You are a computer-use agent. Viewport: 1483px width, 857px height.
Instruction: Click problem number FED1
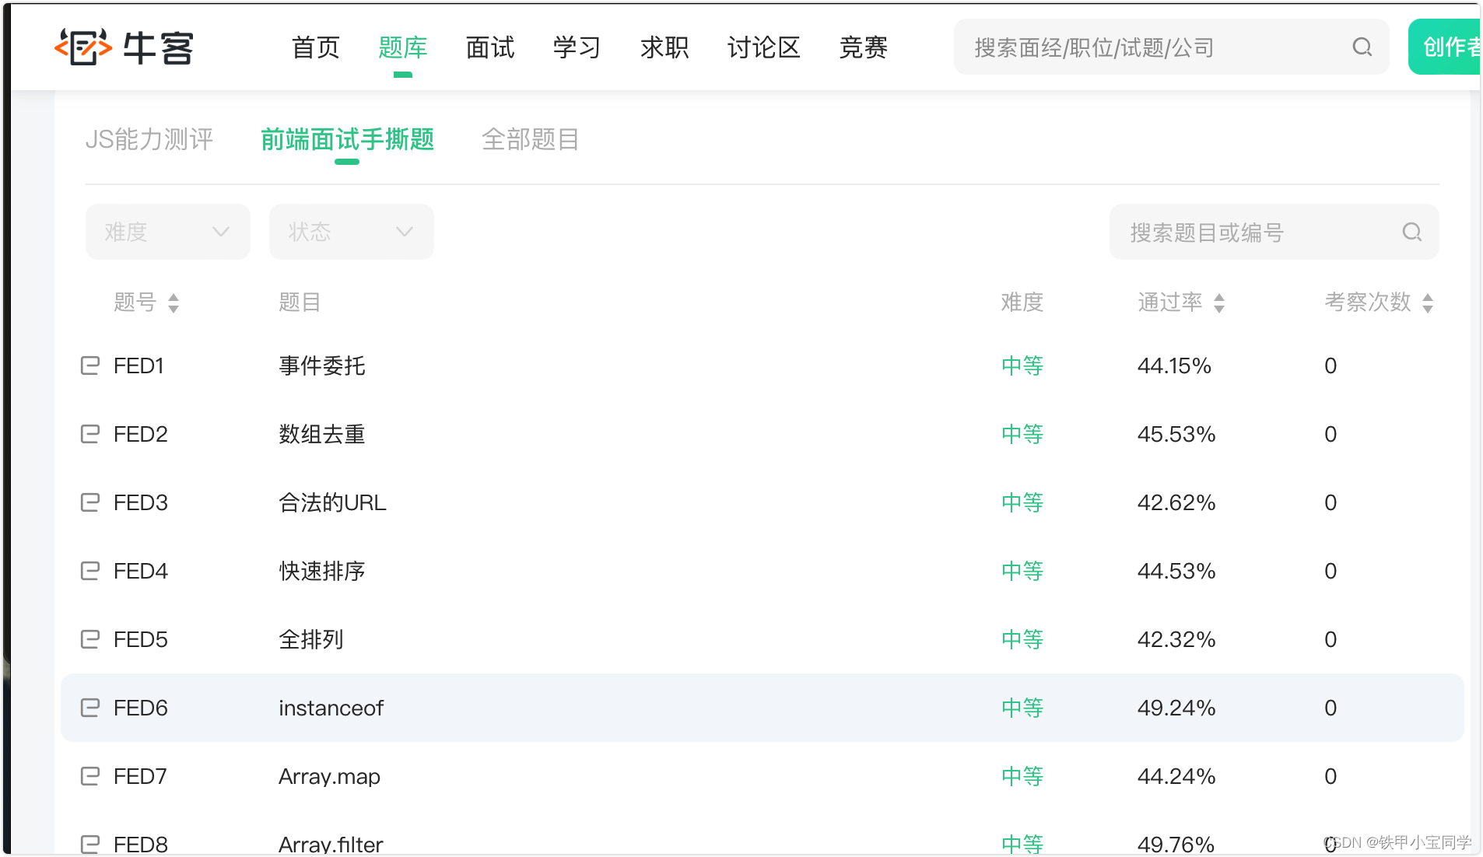click(x=138, y=366)
